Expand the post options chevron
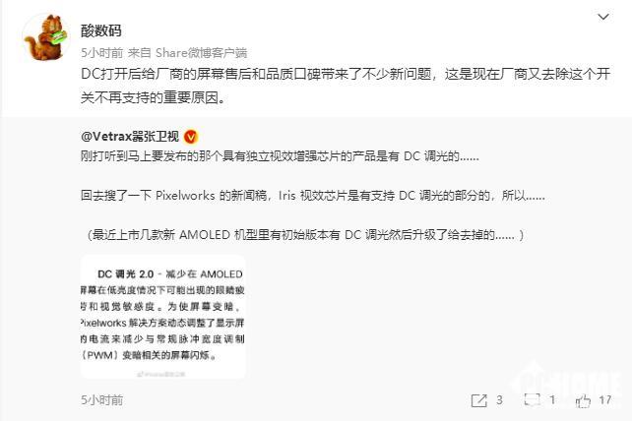 coord(603,17)
